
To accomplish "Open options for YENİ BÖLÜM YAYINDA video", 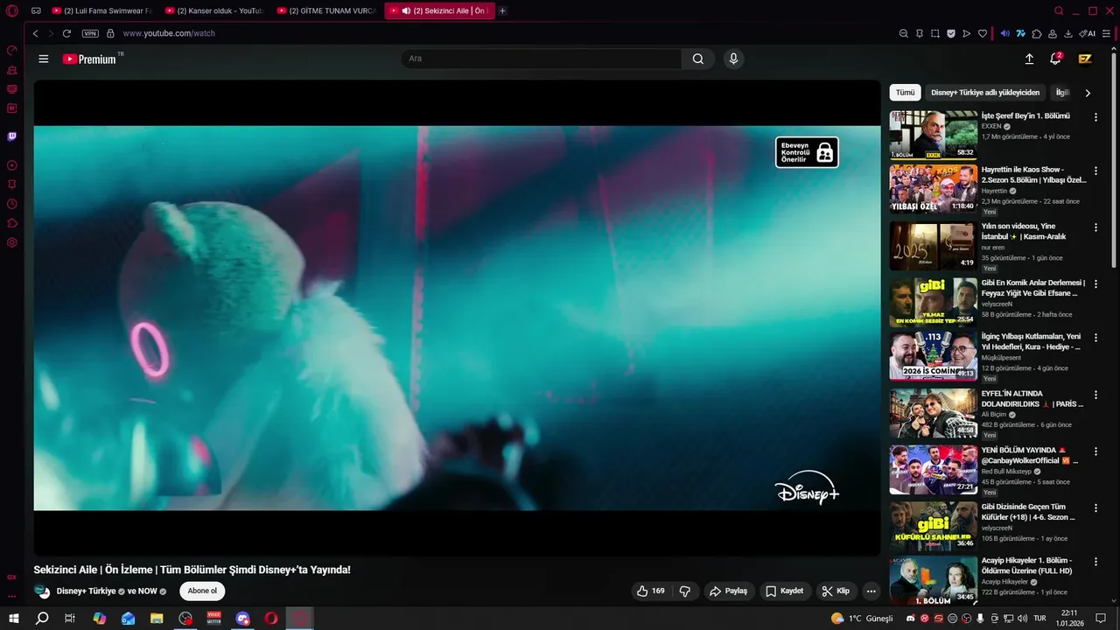I will click(x=1095, y=451).
